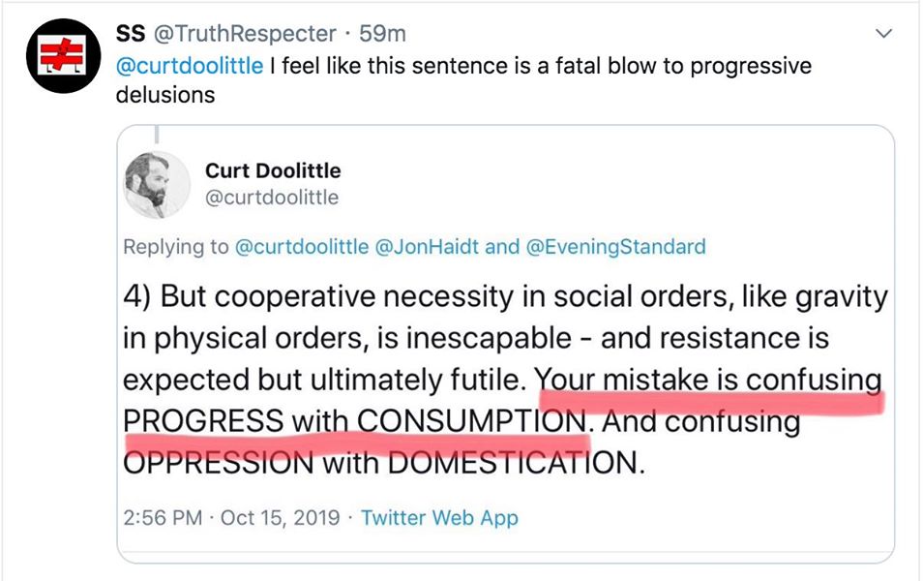Viewport: 923px width, 581px height.
Task: Click the highlighted "Your mistake is confusing" text
Action: tap(708, 380)
